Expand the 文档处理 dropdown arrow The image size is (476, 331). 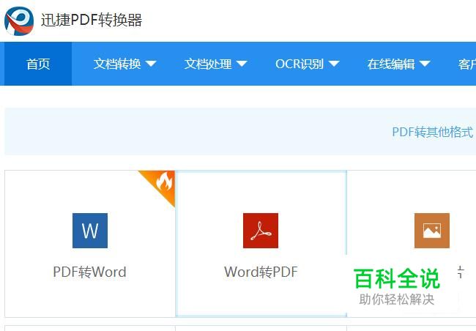point(242,64)
